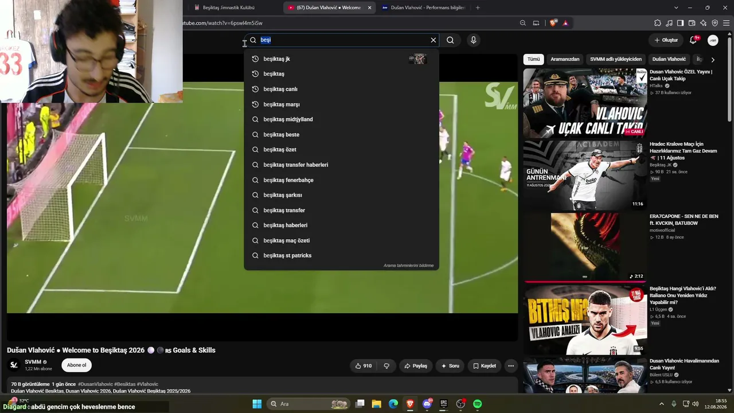Click the zoom magnifier in address bar
Image resolution: width=734 pixels, height=413 pixels.
click(522, 23)
